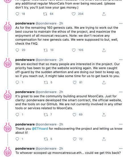Retweet the tweet with 64 retweets
This screenshot has height=157, width=126.
[45, 14]
